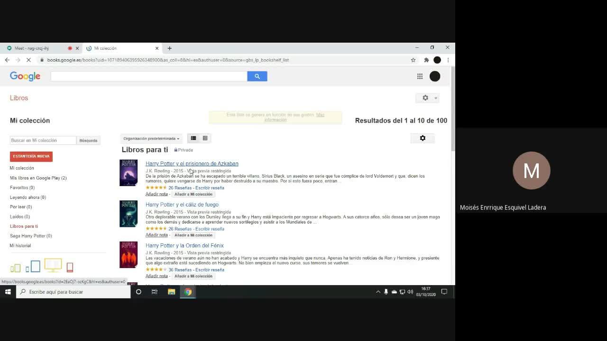Open Mis libros en Google Play shelf
The height and width of the screenshot is (341, 607).
pyautogui.click(x=38, y=178)
